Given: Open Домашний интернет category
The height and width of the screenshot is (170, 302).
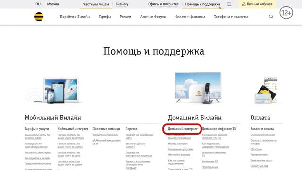Looking at the screenshot, I should [x=183, y=129].
